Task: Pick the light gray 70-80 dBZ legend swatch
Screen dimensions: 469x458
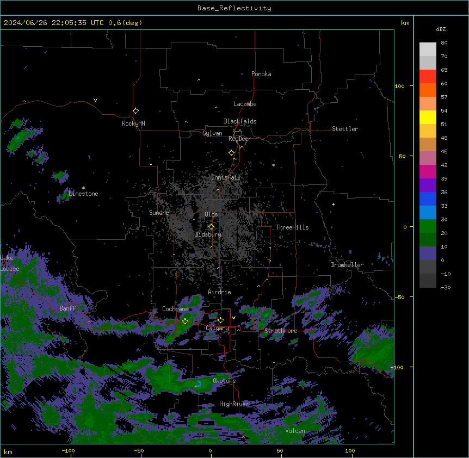Action: tap(428, 49)
